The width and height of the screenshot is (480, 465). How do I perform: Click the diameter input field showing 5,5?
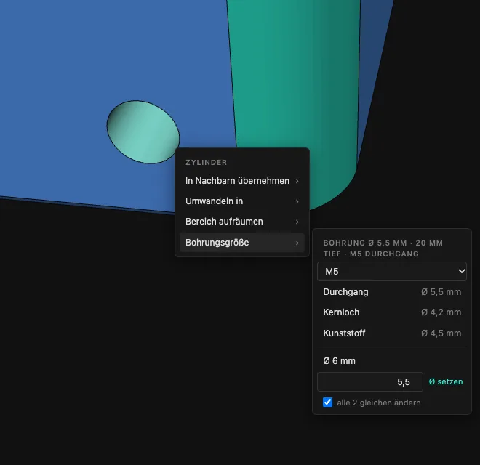370,381
